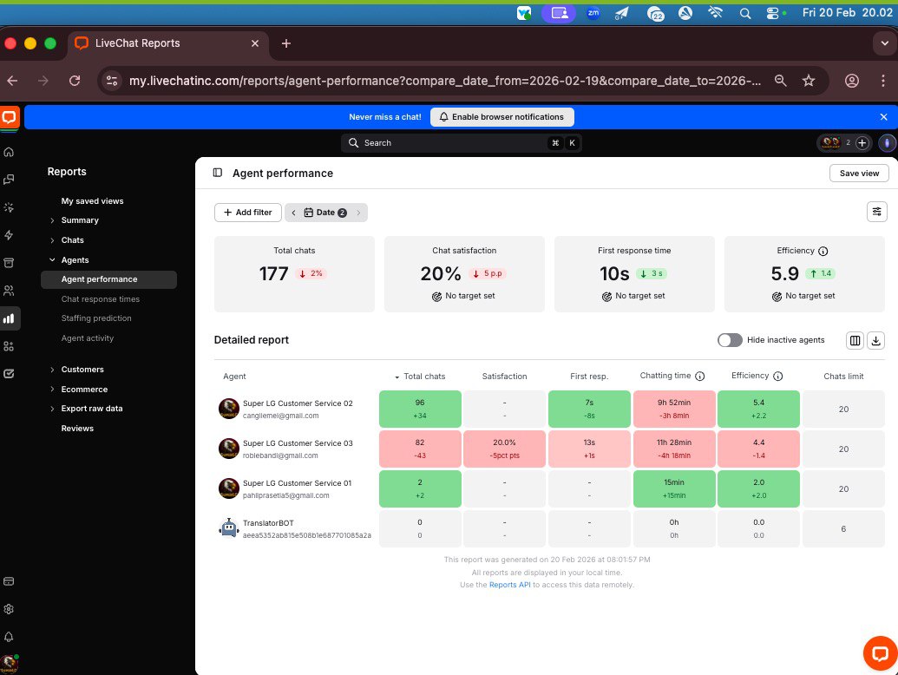Open the report settings sliders icon

point(876,212)
